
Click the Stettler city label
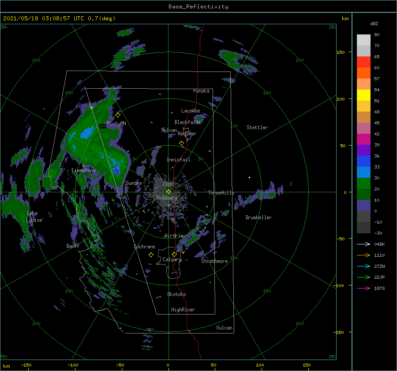point(257,127)
